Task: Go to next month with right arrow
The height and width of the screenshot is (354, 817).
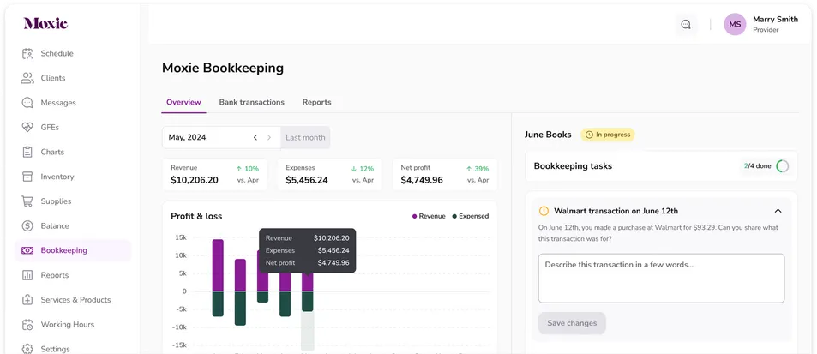Action: click(x=269, y=137)
